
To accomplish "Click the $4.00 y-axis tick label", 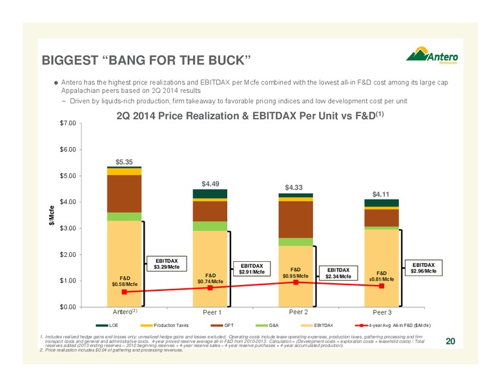I will point(68,202).
